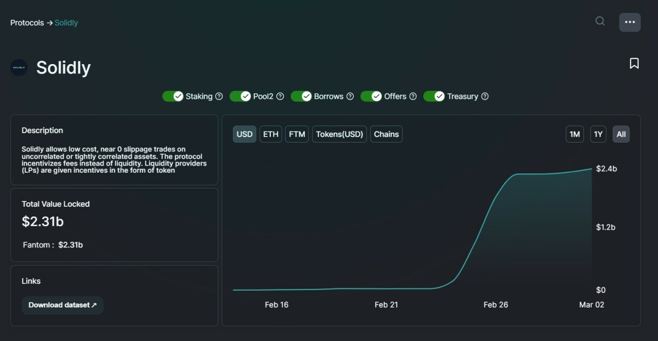658x341 pixels.
Task: Click the Solidly logo icon
Action: [19, 67]
